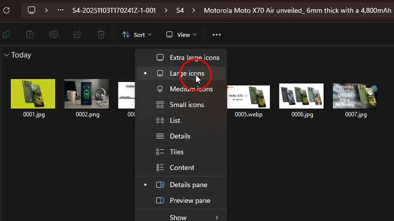
Task: Click the Refresh icon in the address bar
Action: tap(6, 10)
